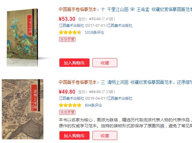Open the 千里江山图 book cover thumbnail
Image resolution: width=192 pixels, height=143 pixels.
(22, 38)
